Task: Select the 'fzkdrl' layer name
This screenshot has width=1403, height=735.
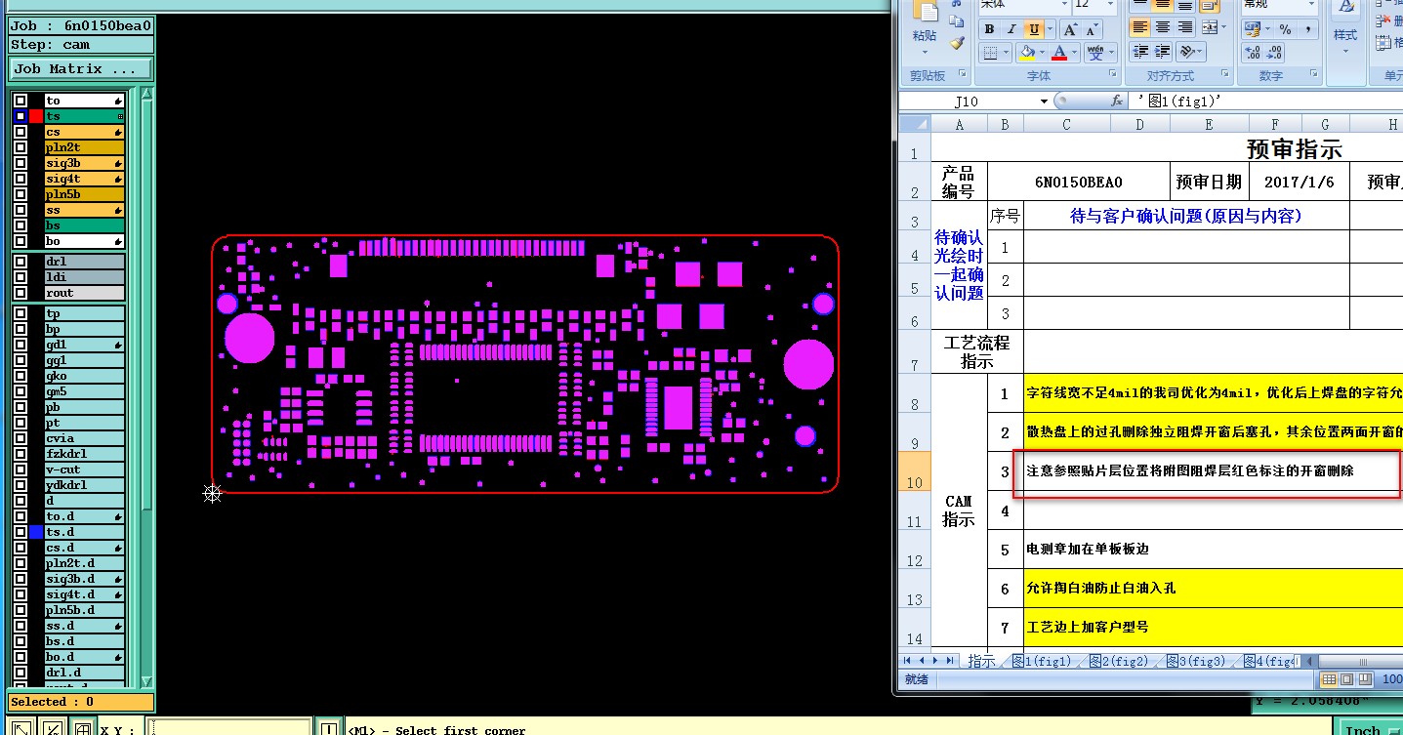Action: pyautogui.click(x=84, y=454)
